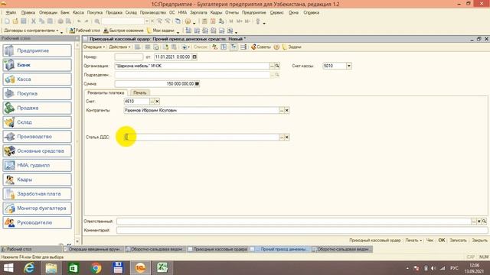The height and width of the screenshot is (275, 490).
Task: Open the Отчеты menu
Action: coord(232,13)
